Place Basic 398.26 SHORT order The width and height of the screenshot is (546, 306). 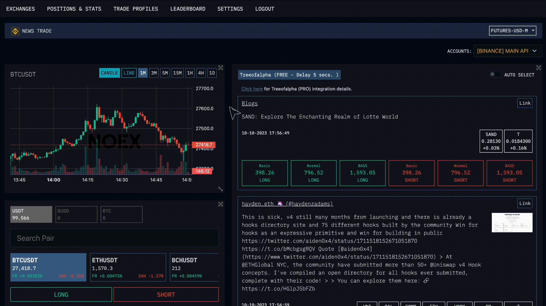tap(411, 173)
